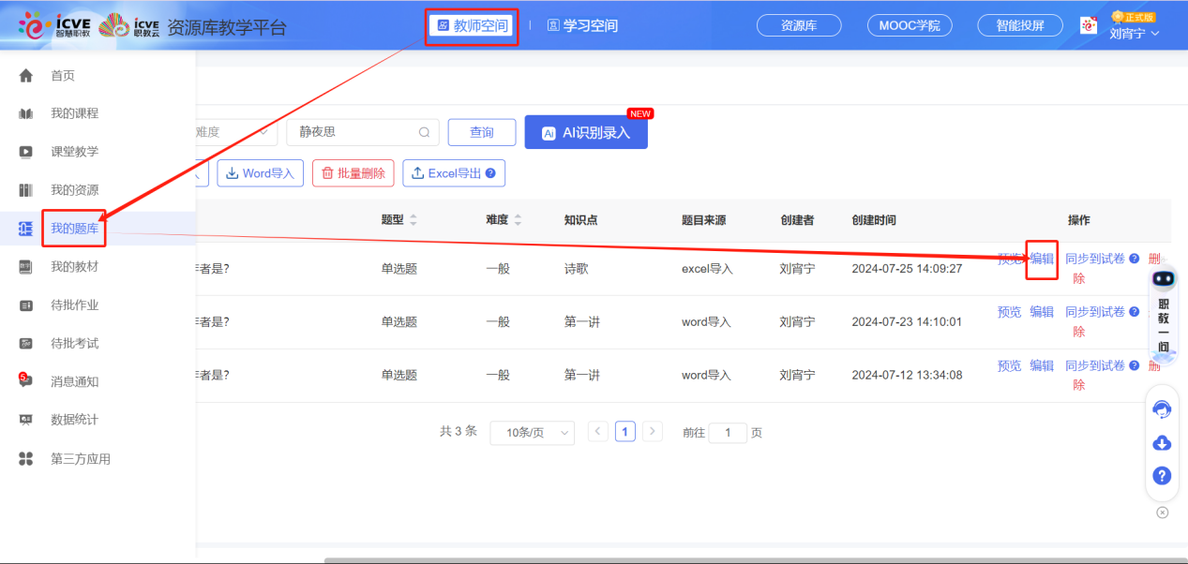This screenshot has width=1188, height=564.
Task: Open the 难度 filter dropdown
Action: click(234, 132)
